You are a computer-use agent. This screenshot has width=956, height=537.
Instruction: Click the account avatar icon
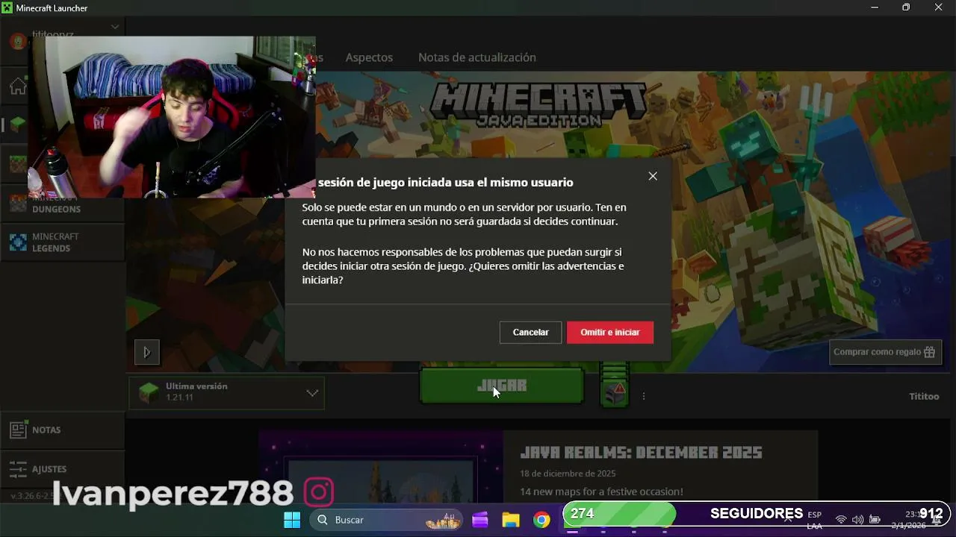tap(18, 41)
